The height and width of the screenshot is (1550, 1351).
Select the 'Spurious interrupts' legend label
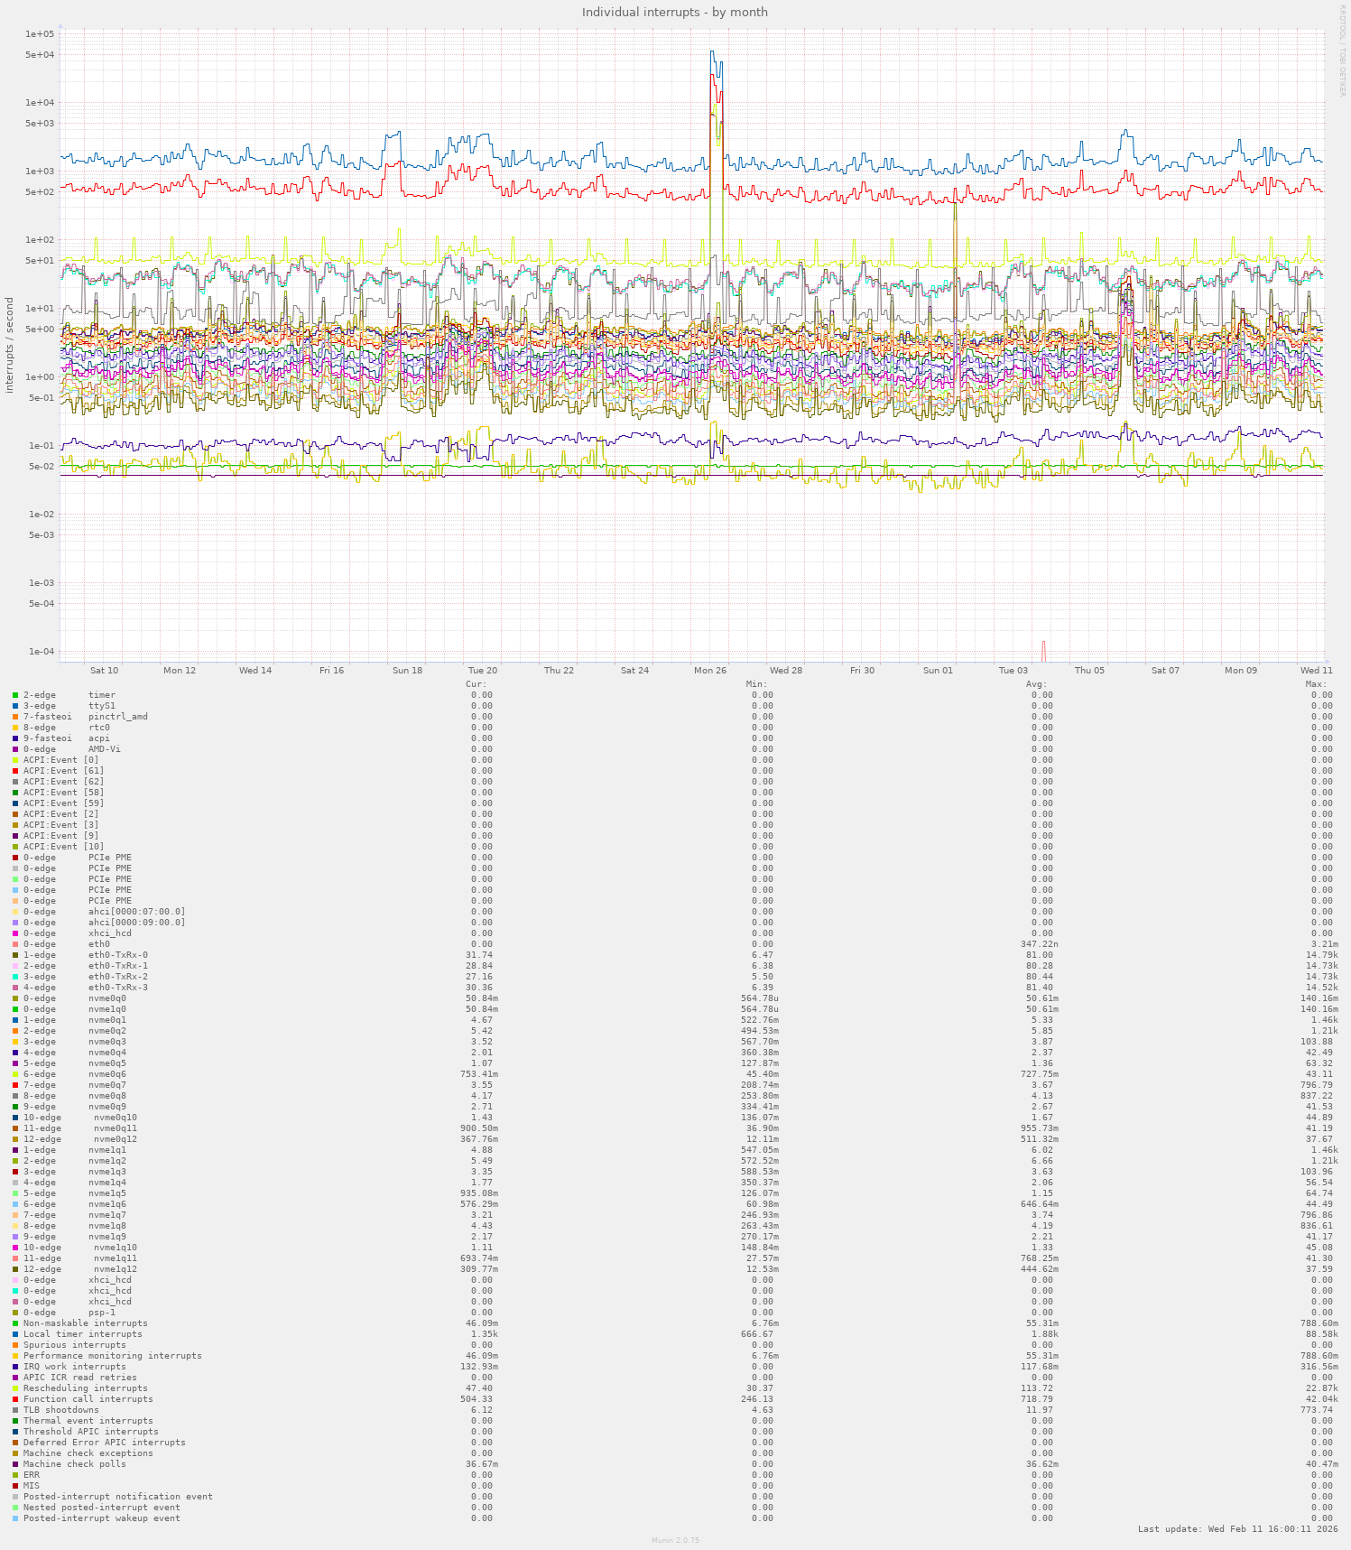(75, 1345)
